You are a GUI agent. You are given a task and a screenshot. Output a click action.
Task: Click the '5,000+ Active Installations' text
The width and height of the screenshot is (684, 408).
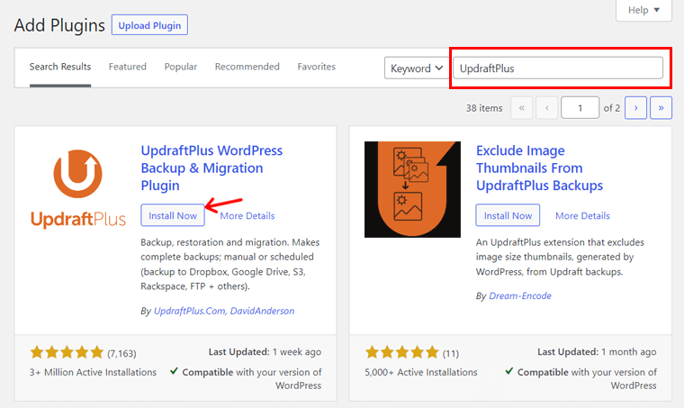[x=421, y=372]
